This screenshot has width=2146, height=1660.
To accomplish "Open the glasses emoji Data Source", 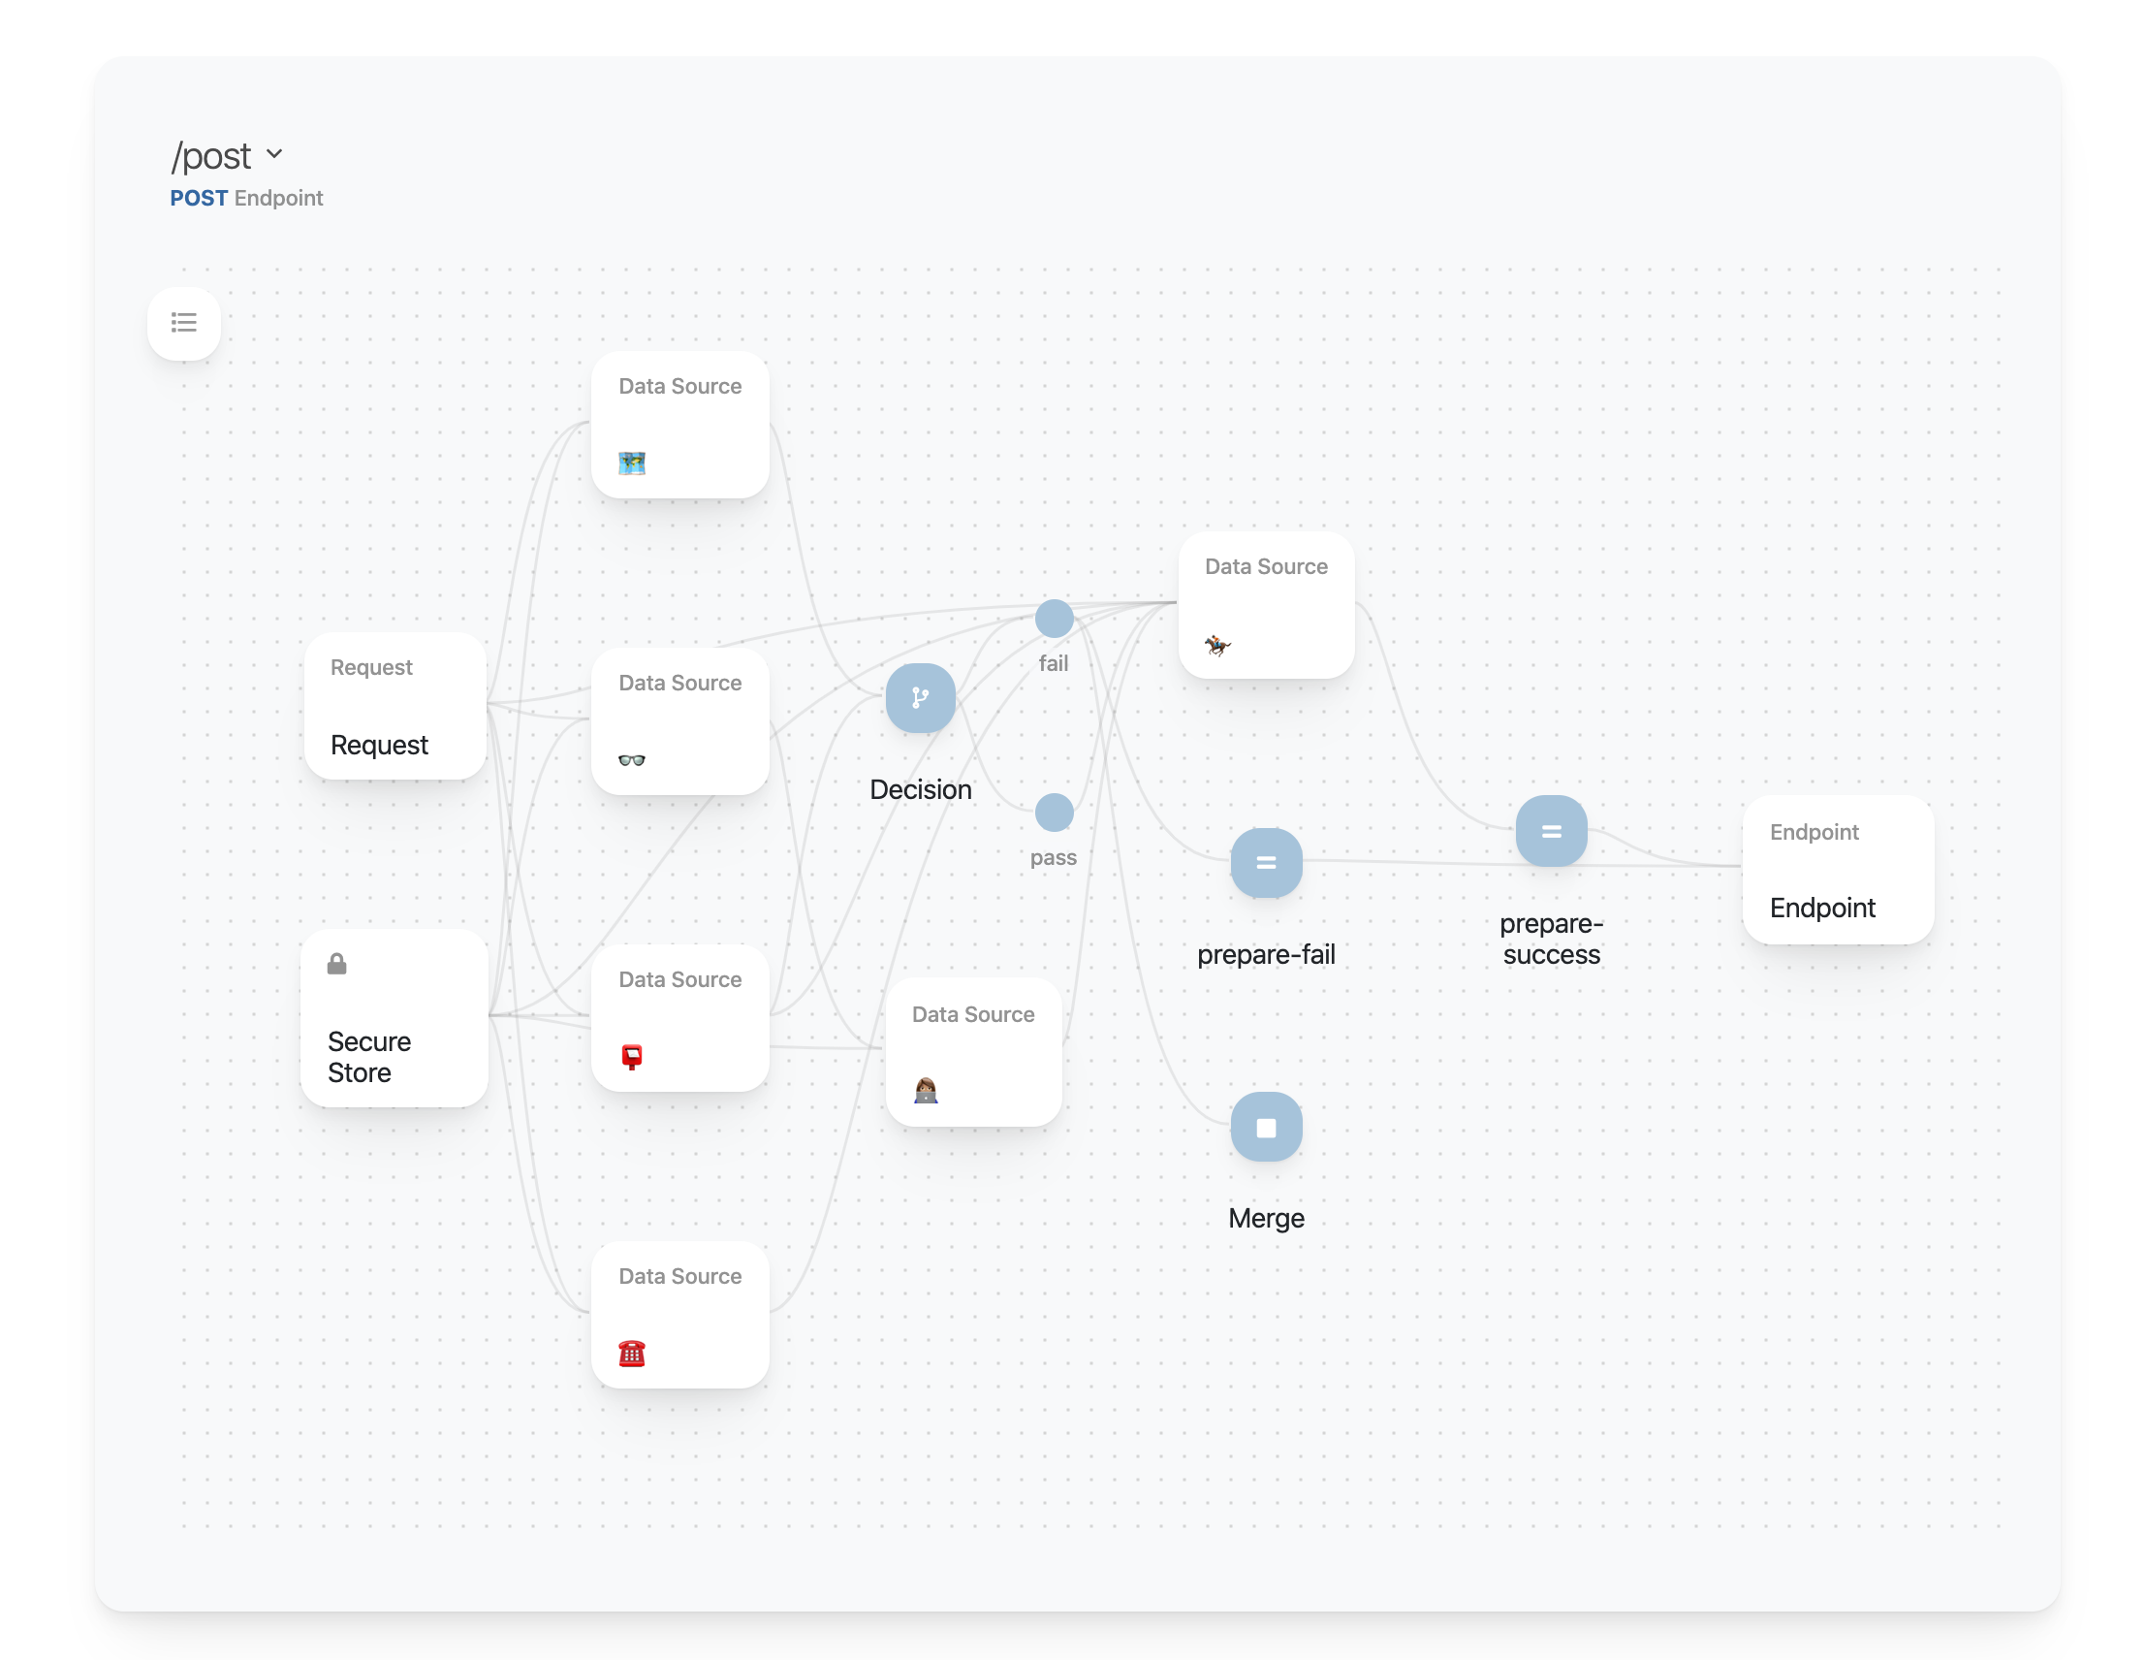I will point(680,721).
